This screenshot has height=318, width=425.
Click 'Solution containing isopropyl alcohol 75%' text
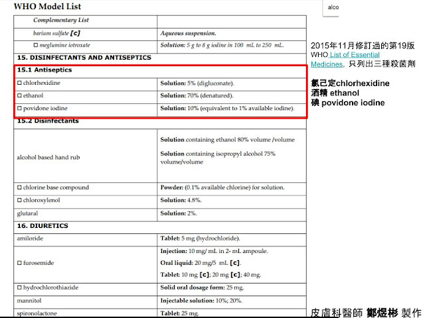[x=218, y=154]
